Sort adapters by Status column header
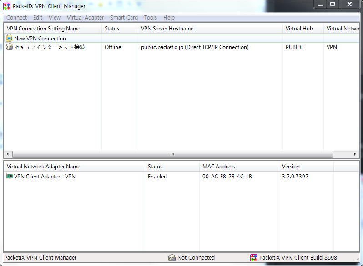 pyautogui.click(x=172, y=167)
